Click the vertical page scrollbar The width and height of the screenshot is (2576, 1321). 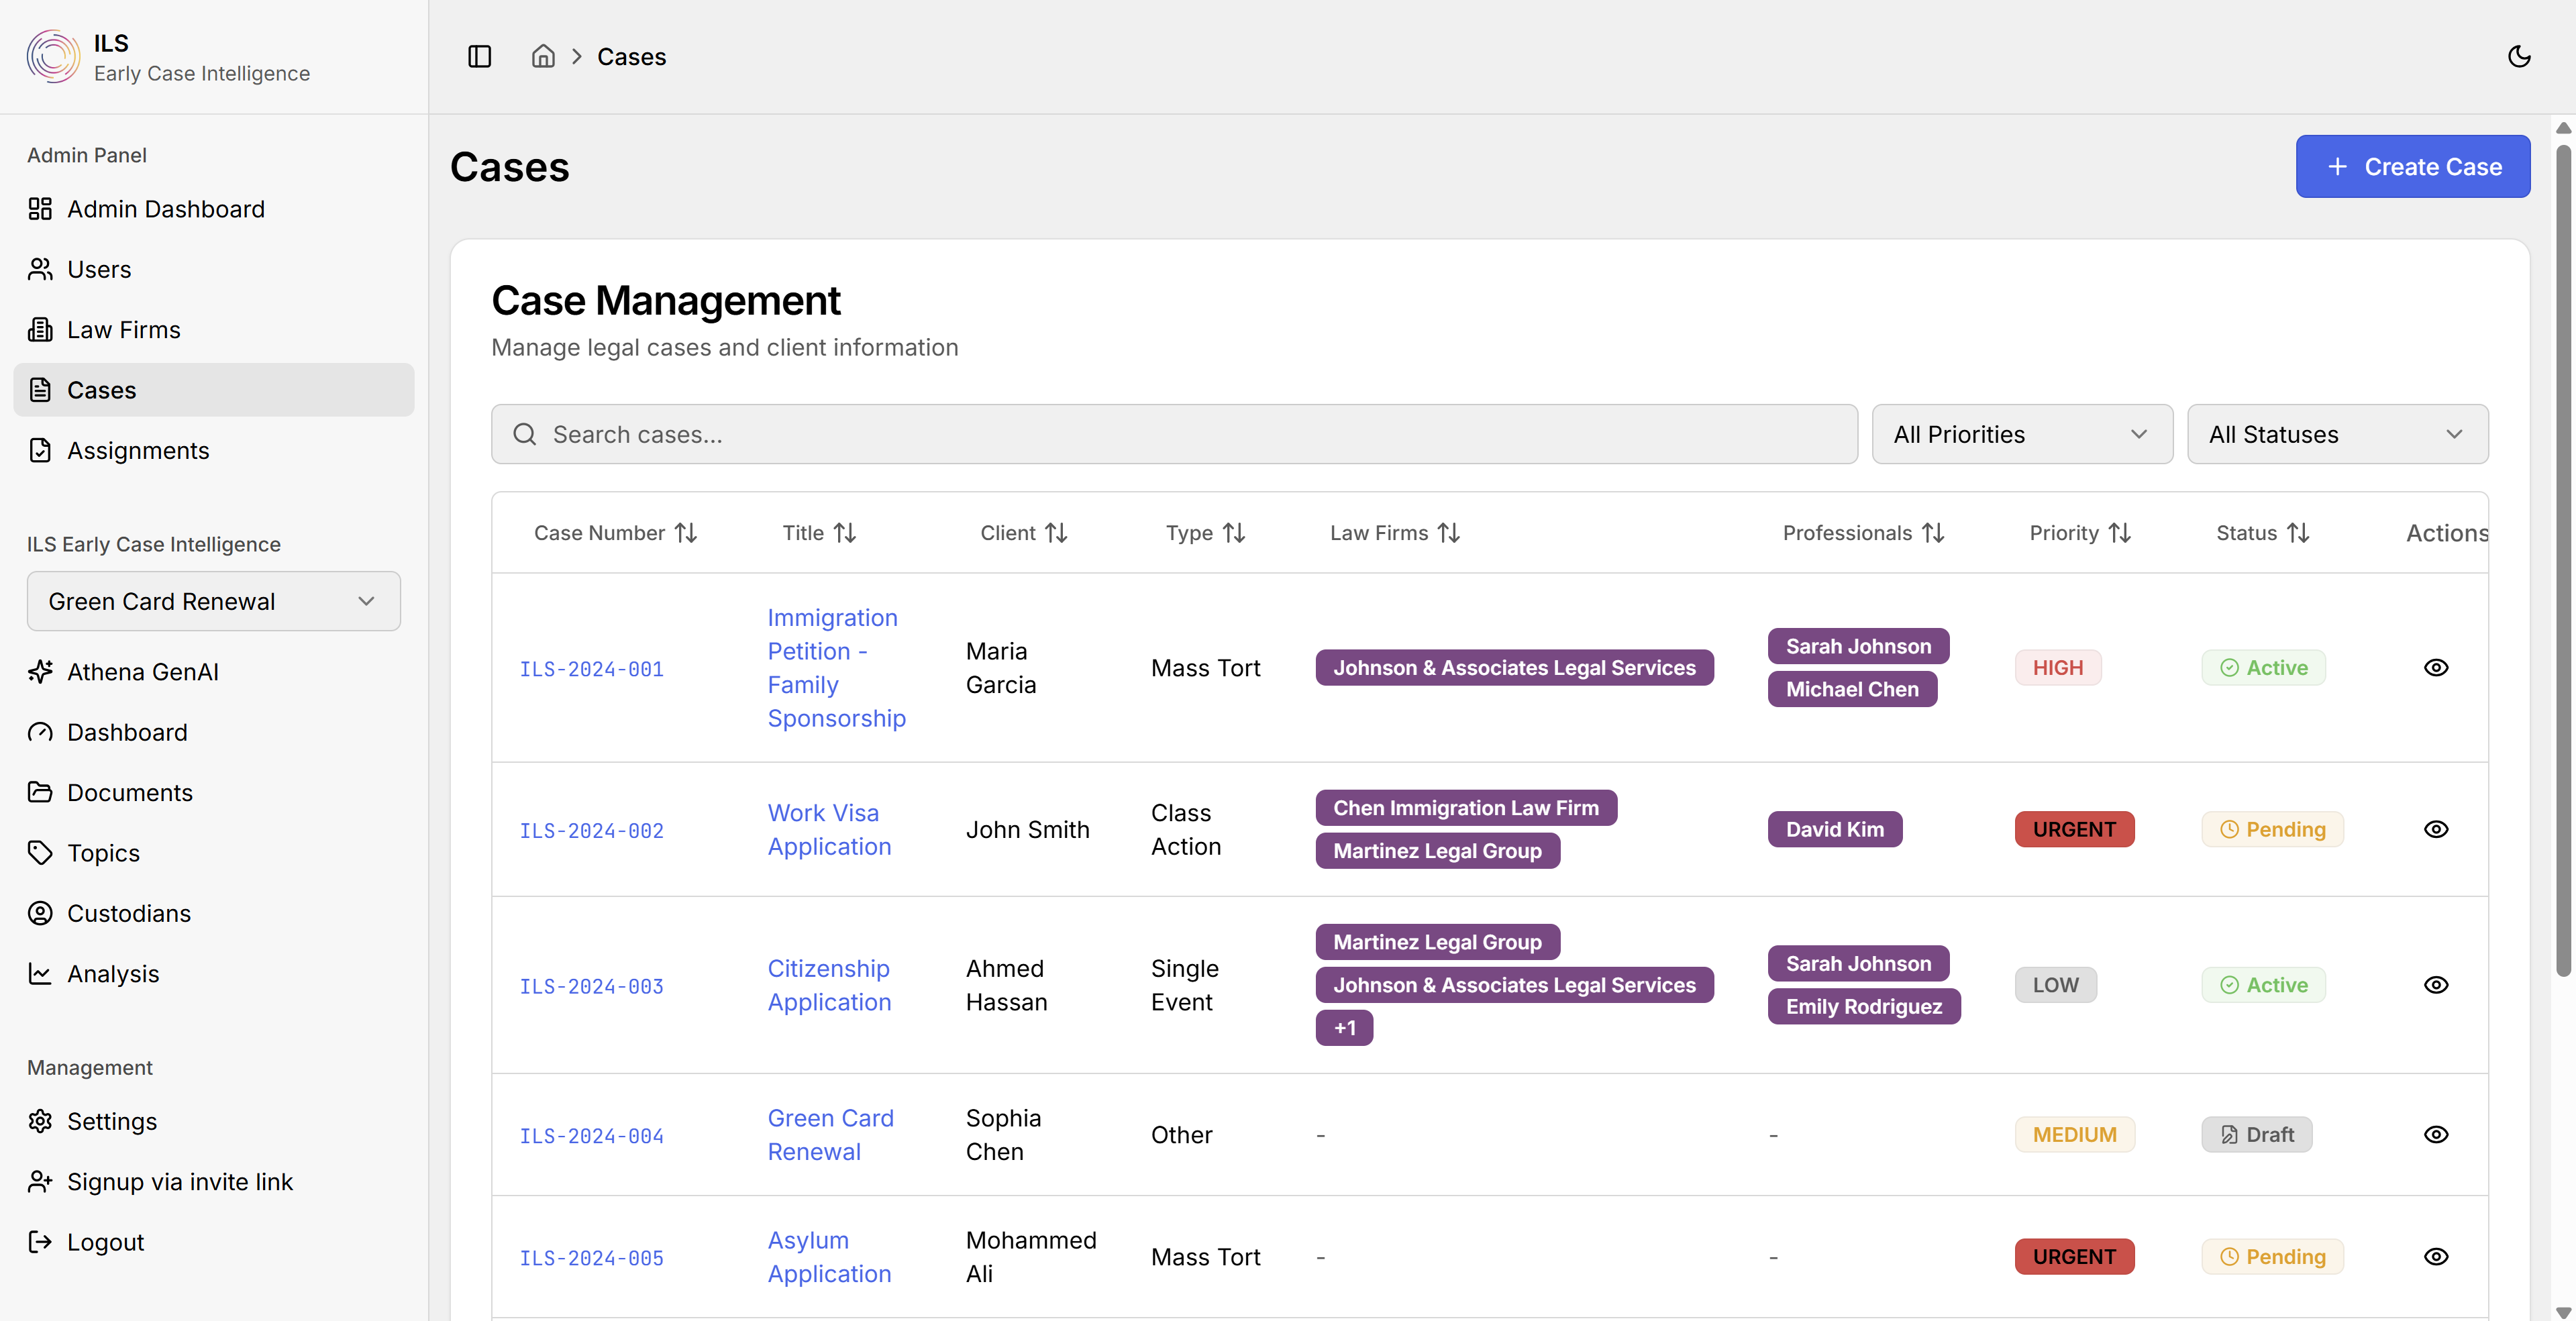pyautogui.click(x=2563, y=560)
